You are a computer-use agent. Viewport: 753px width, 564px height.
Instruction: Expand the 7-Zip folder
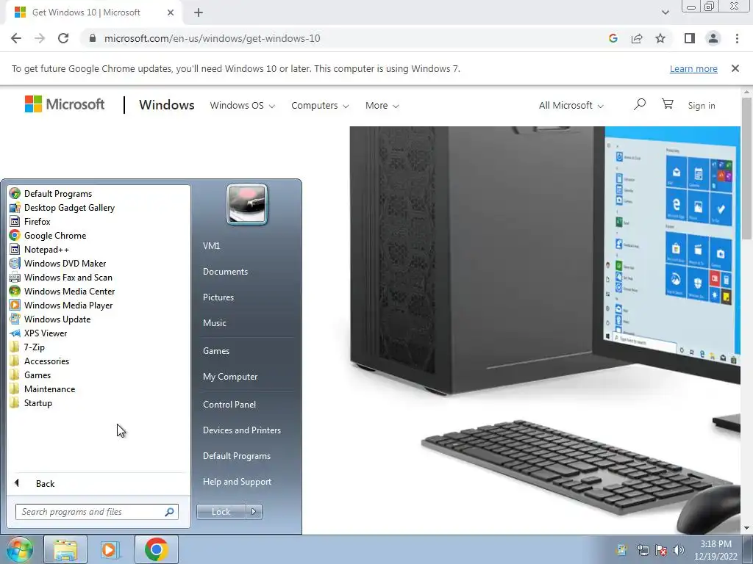tap(27, 347)
